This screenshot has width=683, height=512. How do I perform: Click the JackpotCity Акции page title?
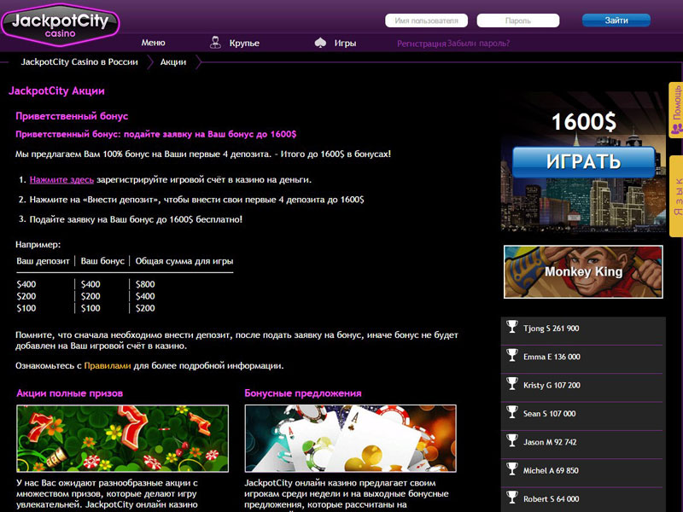tap(56, 91)
